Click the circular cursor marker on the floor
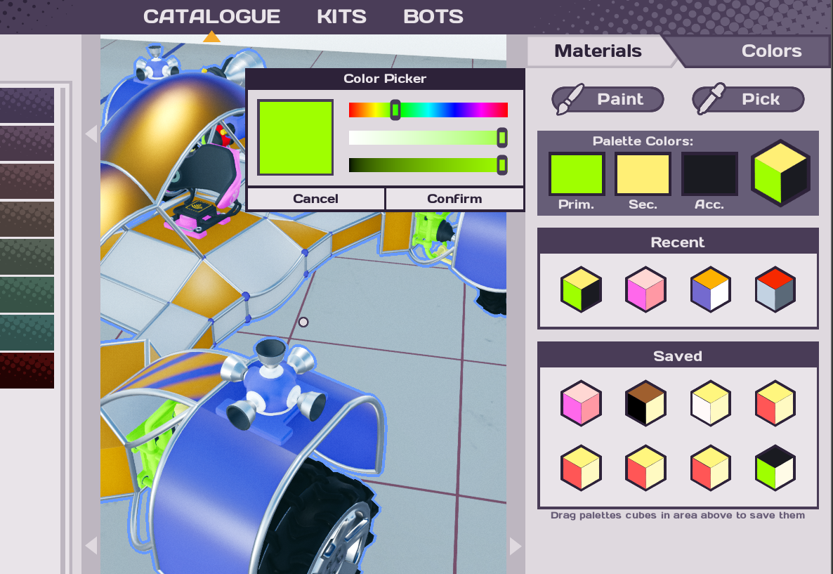 click(x=303, y=322)
